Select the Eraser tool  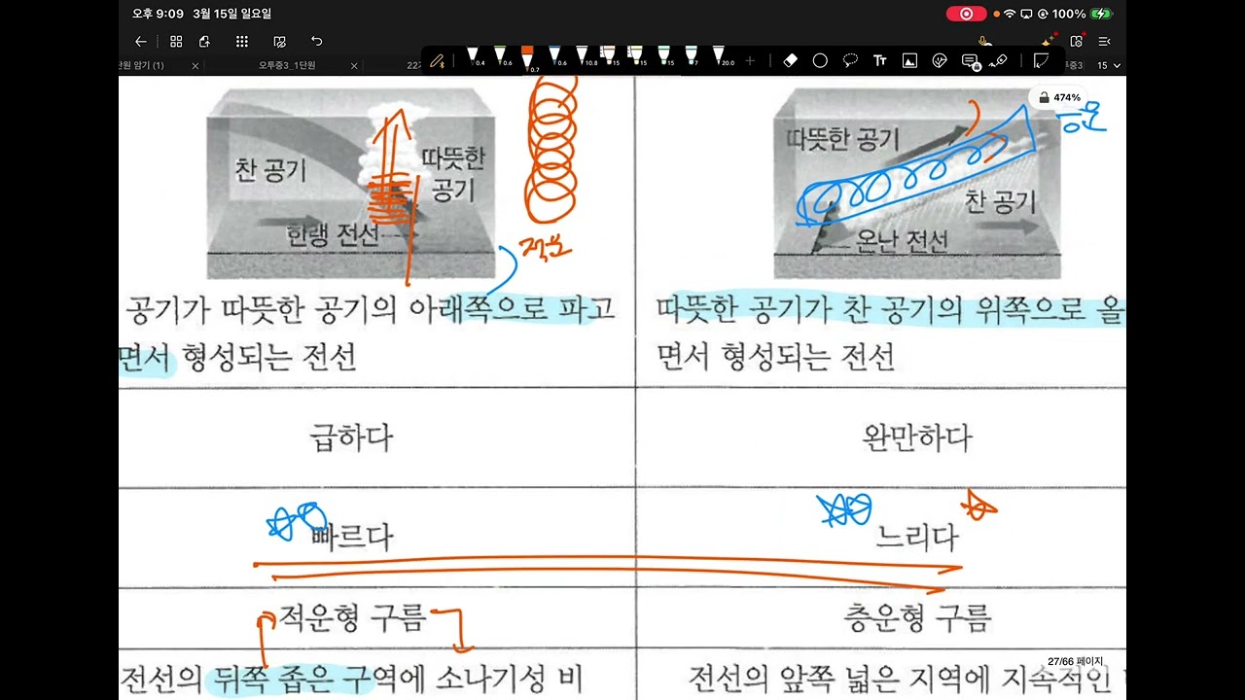790,60
